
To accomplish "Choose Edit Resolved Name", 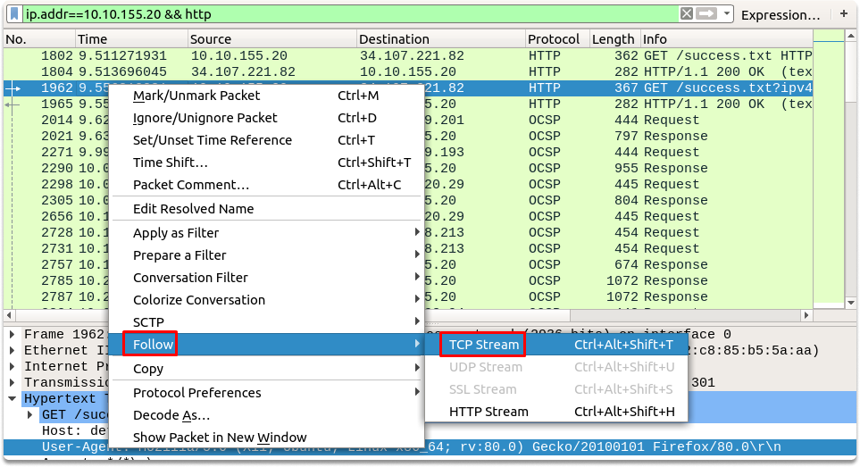I will (266, 209).
